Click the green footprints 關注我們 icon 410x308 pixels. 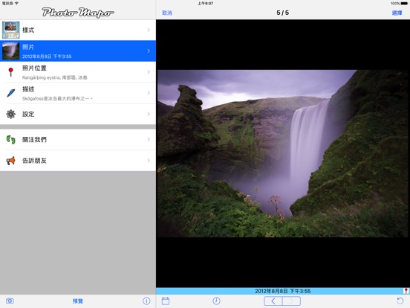coord(10,140)
